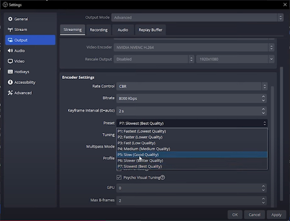Image resolution: width=290 pixels, height=221 pixels.
Task: Switch to the Recording tab
Action: tap(99, 30)
